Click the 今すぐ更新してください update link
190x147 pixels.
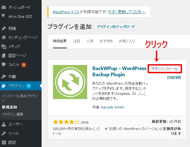coord(126,12)
